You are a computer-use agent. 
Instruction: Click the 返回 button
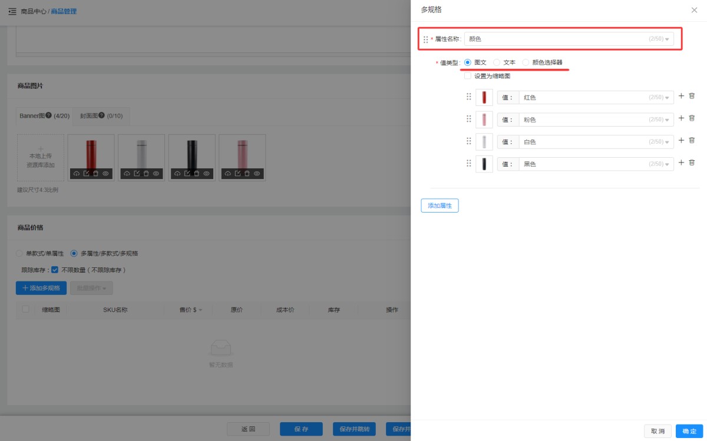point(249,429)
